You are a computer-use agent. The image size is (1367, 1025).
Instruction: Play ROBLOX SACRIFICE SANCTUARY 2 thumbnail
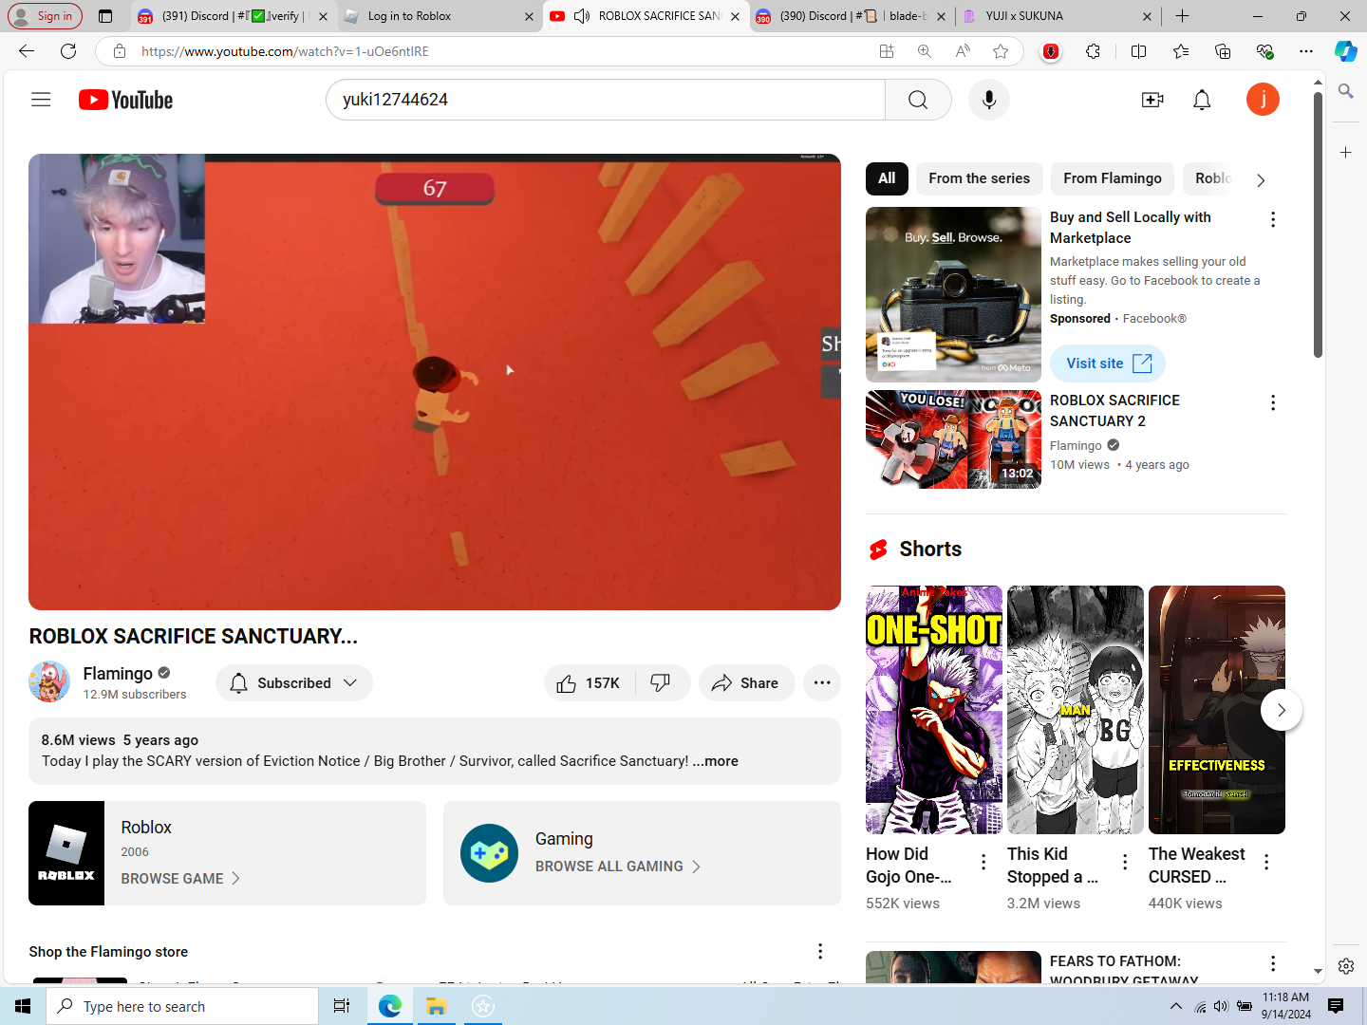(953, 439)
